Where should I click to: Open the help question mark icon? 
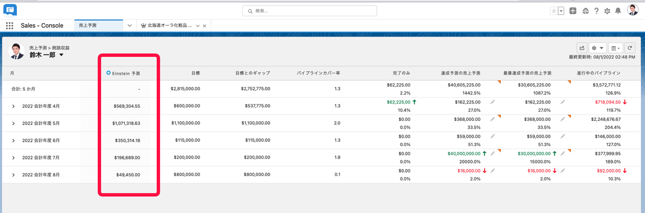coord(596,11)
